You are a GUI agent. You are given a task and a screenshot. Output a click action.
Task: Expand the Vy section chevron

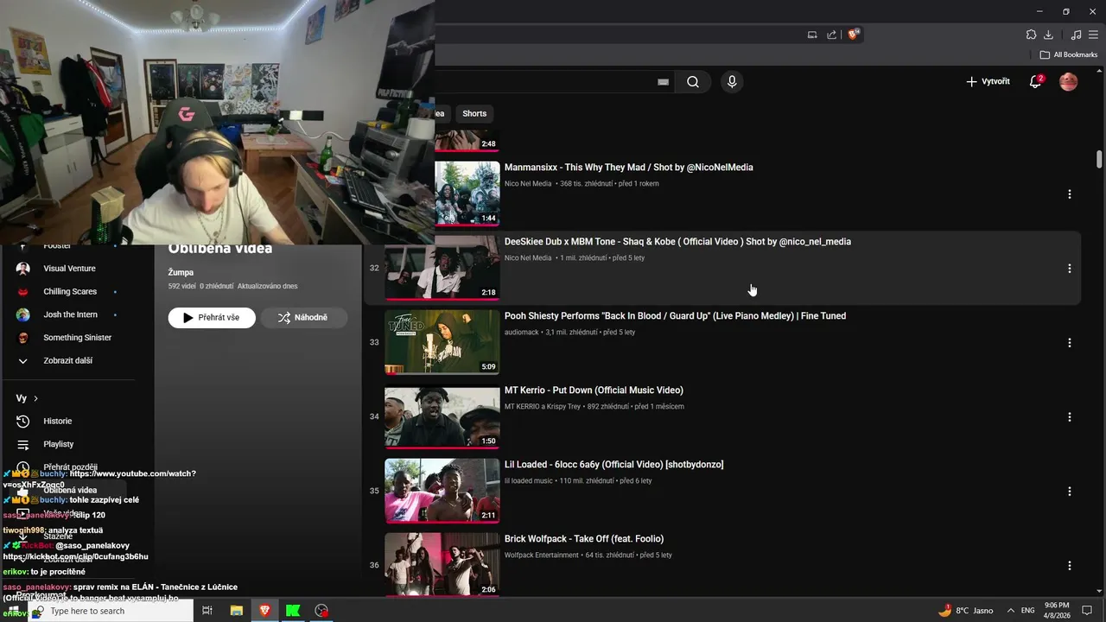click(x=35, y=398)
